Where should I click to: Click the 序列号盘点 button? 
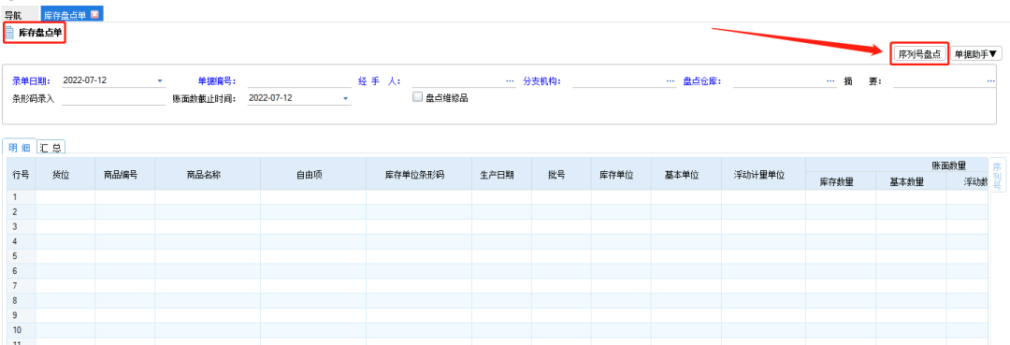919,55
